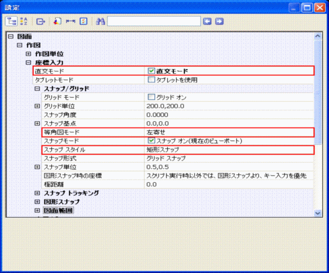Click the previous search result arrow
329x273 pixels.
click(x=207, y=22)
